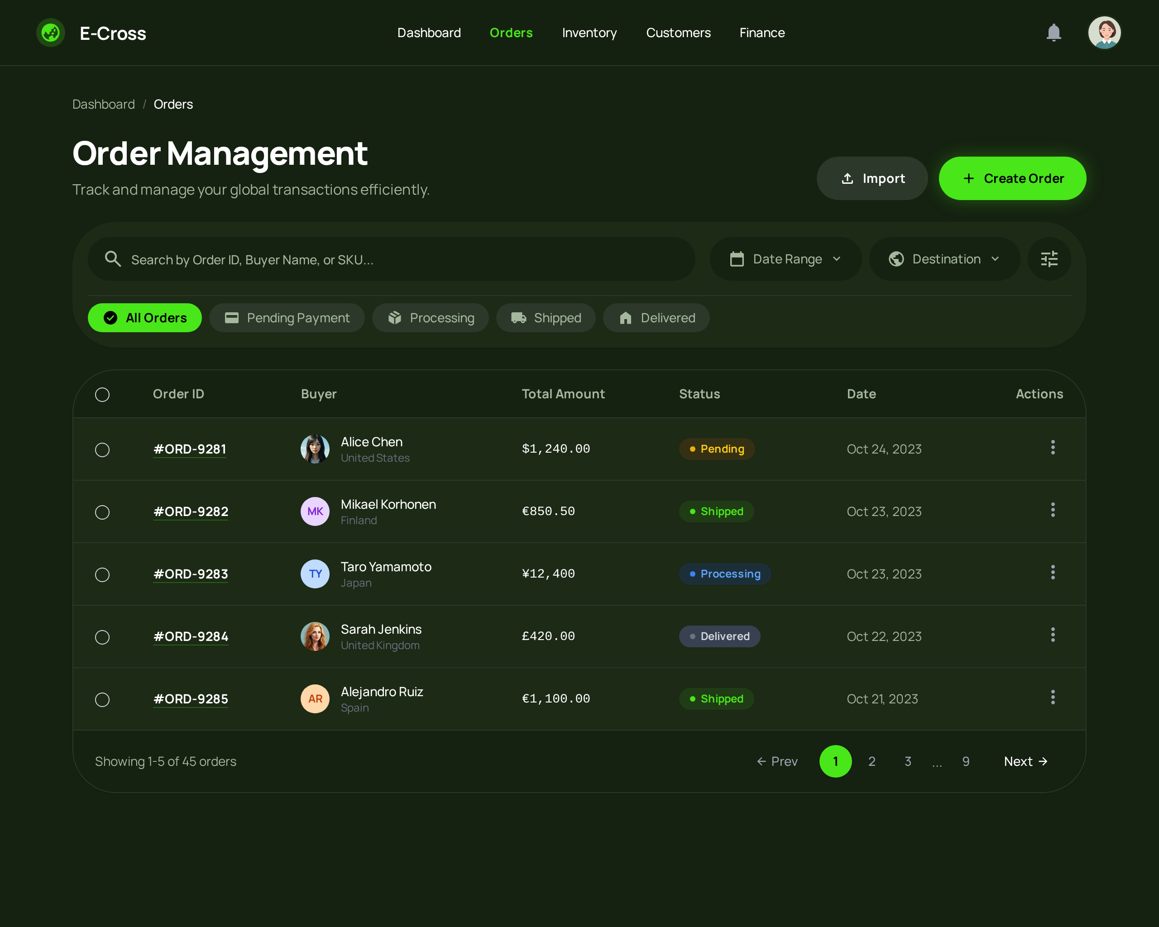This screenshot has height=927, width=1159.
Task: Show only Shipped orders tab
Action: [x=546, y=318]
